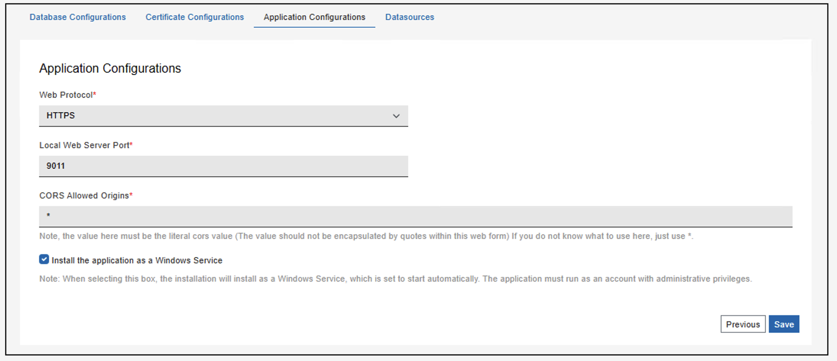Click the 'Install the application as a Windows Service' label

click(137, 260)
